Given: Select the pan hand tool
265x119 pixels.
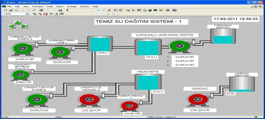Looking at the screenshot, I should pos(51,14).
